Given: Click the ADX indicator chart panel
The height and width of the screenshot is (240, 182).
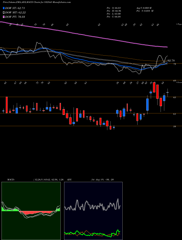Looking at the screenshot, I should 93,211.
